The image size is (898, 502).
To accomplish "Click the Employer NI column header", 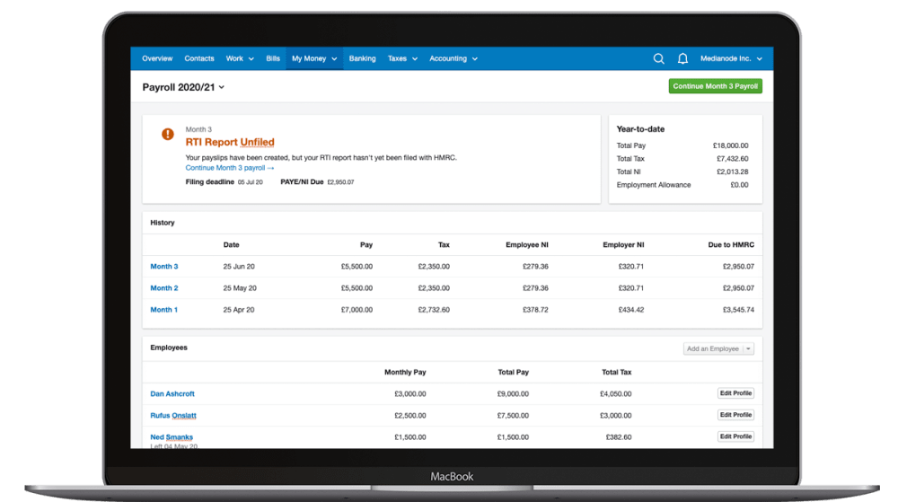I will (623, 244).
